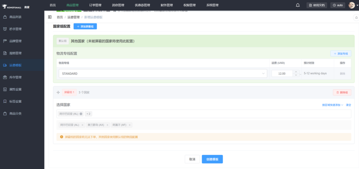The image size is (359, 169).
Task: Click 删除组 to delete block group
Action: point(342,92)
